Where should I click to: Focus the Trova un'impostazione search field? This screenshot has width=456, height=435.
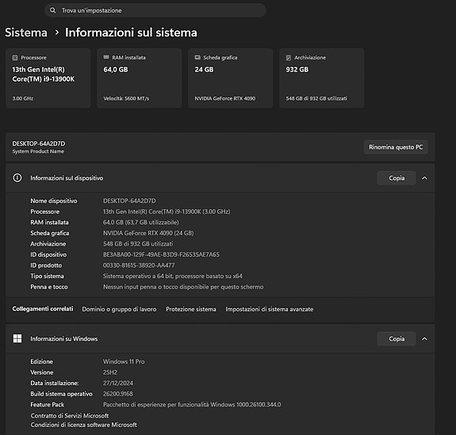[155, 10]
